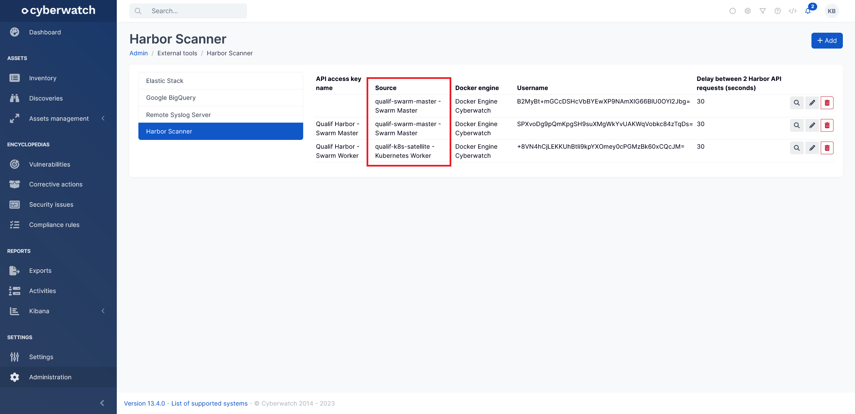View details of the B2MyBt username row
The width and height of the screenshot is (855, 414).
(x=797, y=103)
